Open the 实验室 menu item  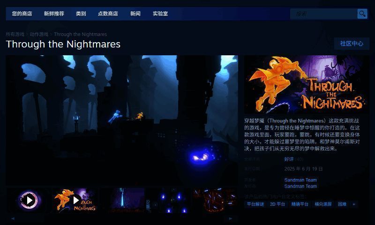pyautogui.click(x=160, y=14)
